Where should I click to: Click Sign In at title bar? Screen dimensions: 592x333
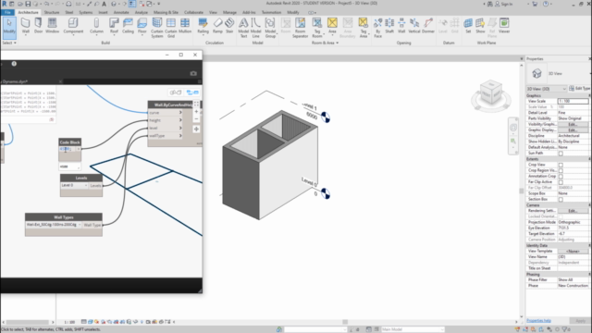[x=504, y=4]
